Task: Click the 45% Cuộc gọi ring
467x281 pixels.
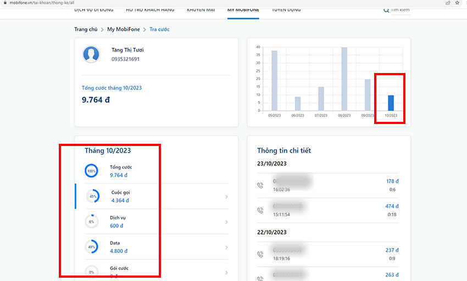Action: 93,196
